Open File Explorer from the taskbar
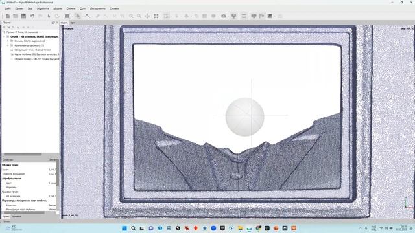This screenshot has width=415, height=233. pyautogui.click(x=241, y=228)
